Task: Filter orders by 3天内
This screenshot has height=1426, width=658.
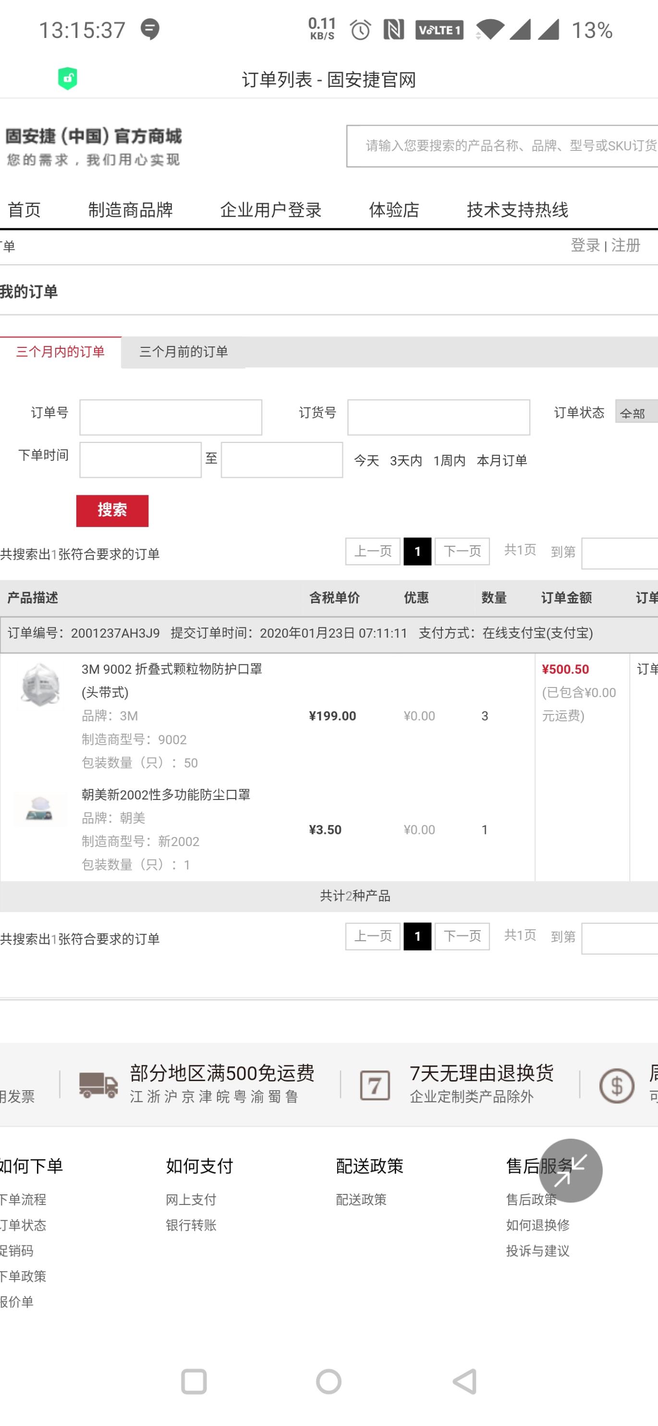Action: tap(406, 461)
